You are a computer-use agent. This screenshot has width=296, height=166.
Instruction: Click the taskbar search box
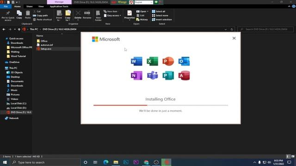45,162
